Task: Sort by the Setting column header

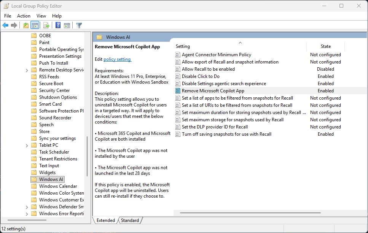Action: click(240, 46)
